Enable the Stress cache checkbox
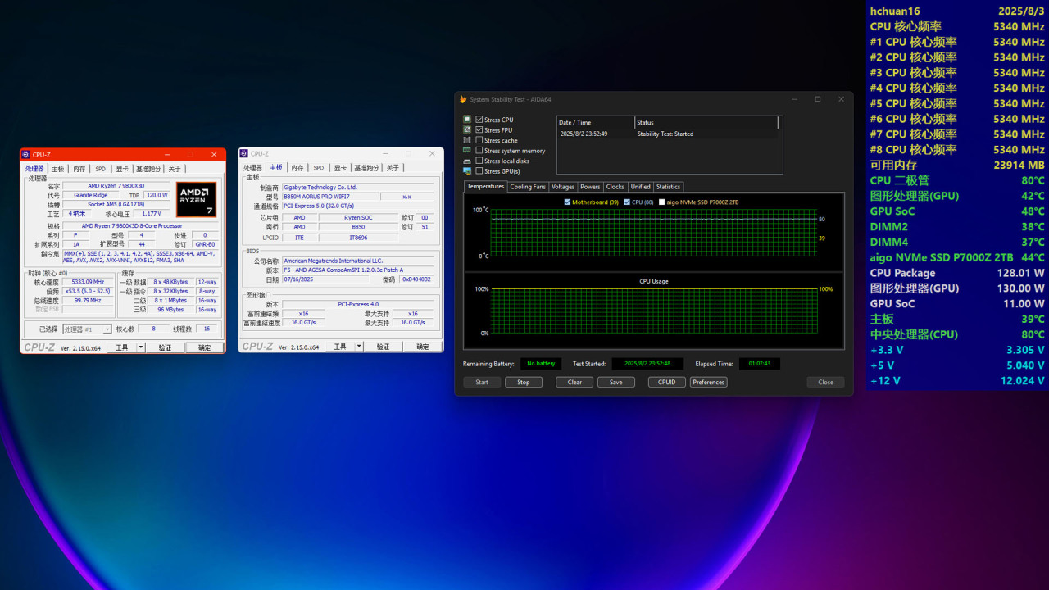Viewport: 1049px width, 590px height. click(479, 140)
